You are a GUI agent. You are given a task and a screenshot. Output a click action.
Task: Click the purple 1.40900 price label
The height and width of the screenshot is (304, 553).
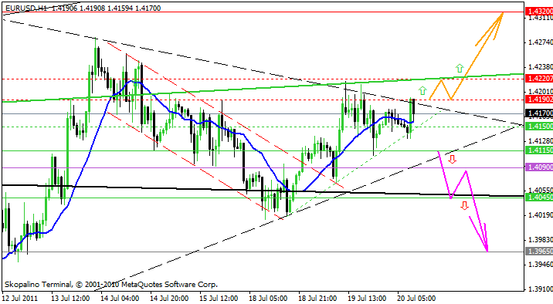(x=539, y=167)
